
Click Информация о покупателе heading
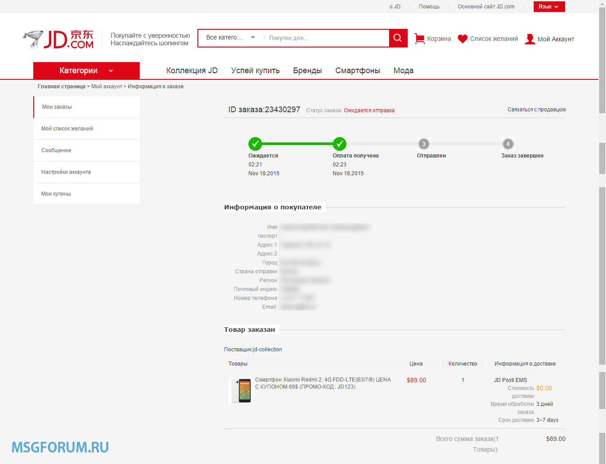tap(272, 207)
